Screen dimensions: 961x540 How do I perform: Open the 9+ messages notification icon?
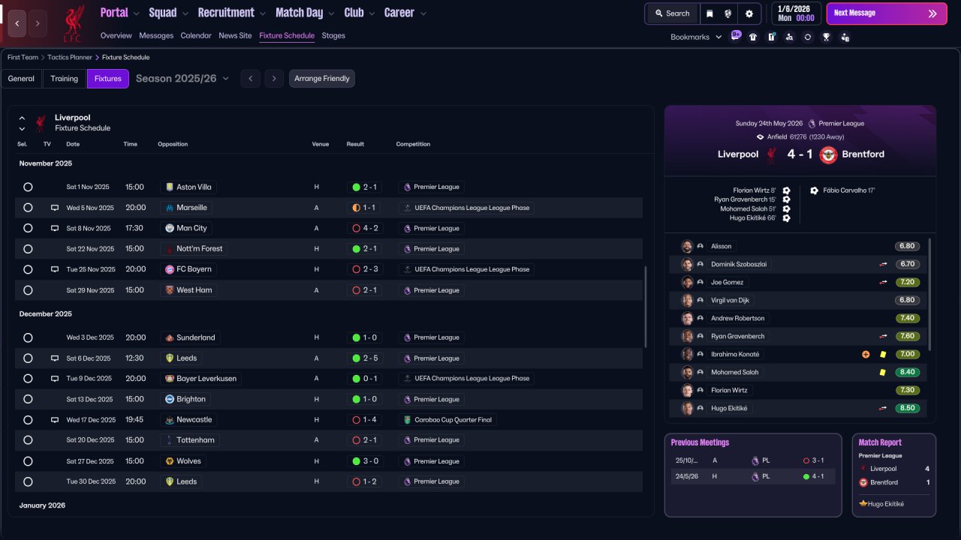[735, 36]
